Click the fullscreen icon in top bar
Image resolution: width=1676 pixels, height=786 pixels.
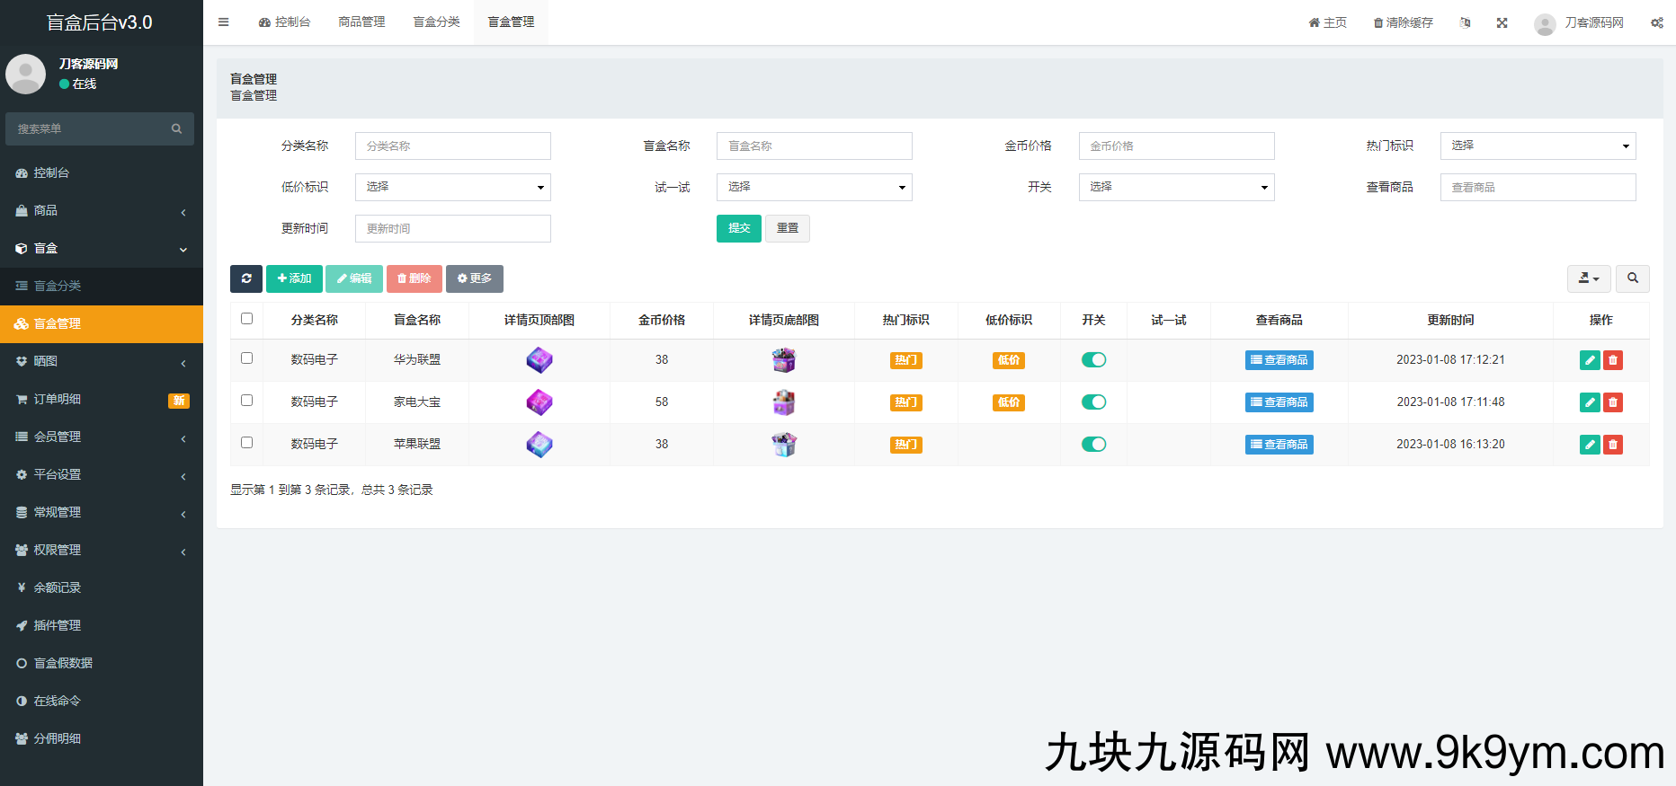[1502, 22]
